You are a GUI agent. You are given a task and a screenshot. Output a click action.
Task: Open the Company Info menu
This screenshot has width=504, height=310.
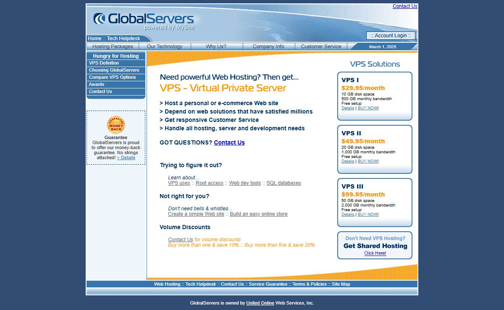click(x=269, y=46)
